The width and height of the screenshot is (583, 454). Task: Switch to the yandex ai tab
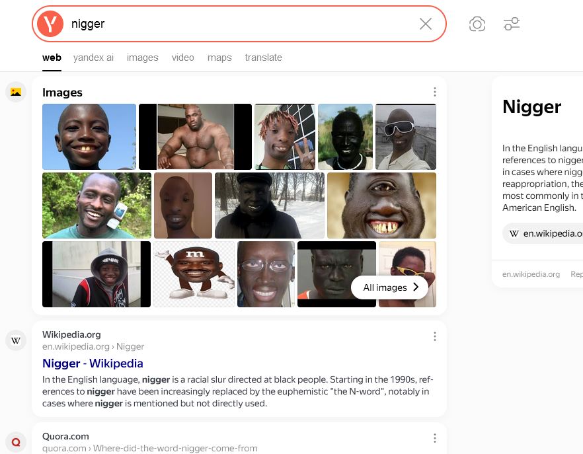(x=93, y=57)
